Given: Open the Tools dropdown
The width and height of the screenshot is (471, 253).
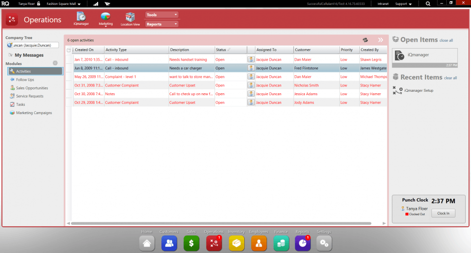Looking at the screenshot, I should pos(162,15).
